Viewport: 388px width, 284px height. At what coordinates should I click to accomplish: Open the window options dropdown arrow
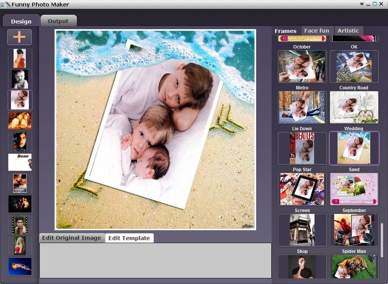pos(361,4)
